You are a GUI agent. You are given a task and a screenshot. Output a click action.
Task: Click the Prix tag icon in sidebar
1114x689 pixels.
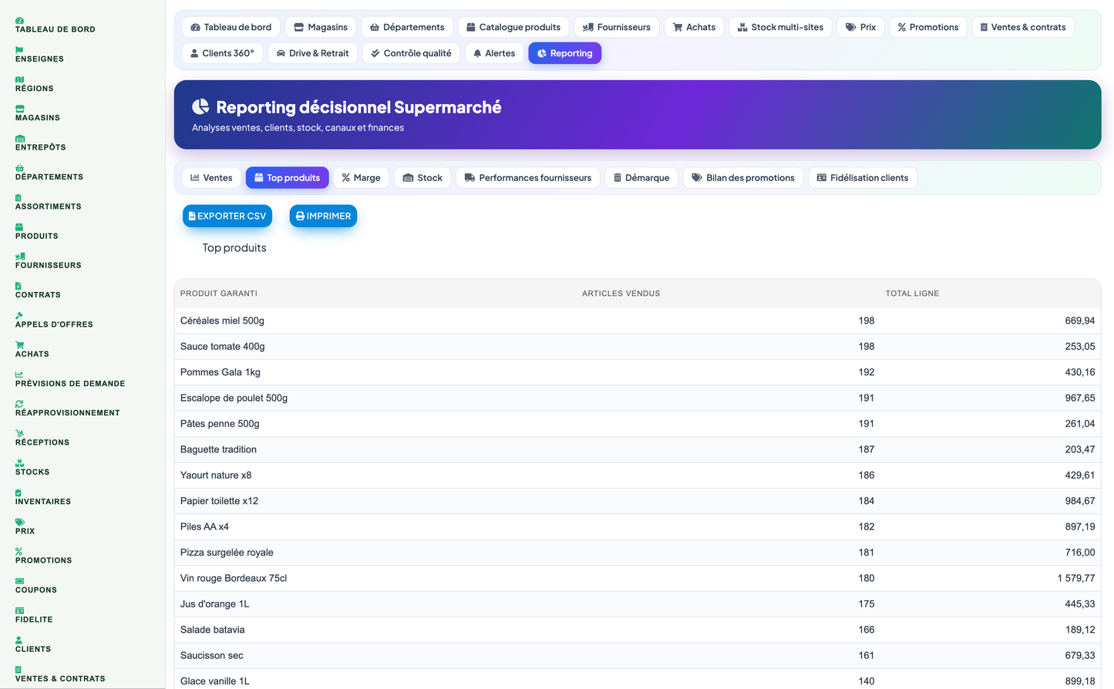19,523
